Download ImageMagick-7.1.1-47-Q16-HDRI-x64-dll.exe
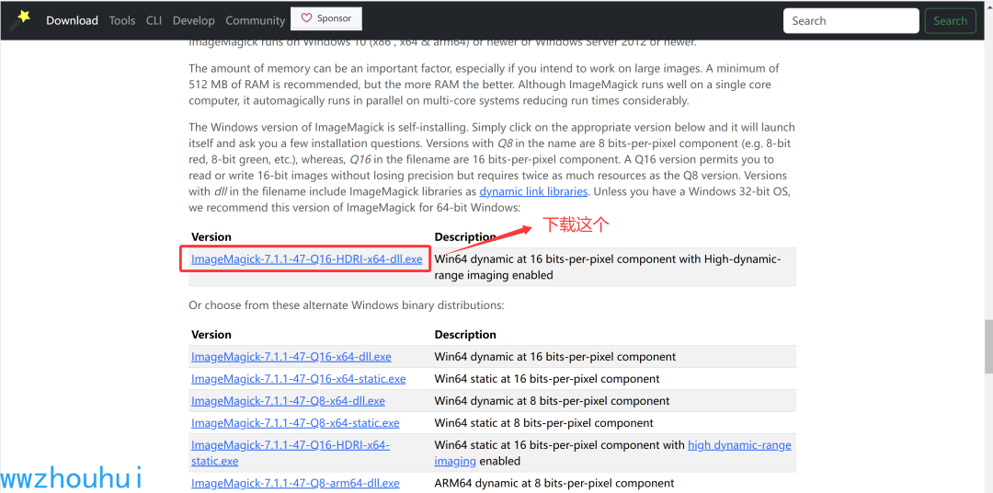993x493 pixels. tap(306, 259)
